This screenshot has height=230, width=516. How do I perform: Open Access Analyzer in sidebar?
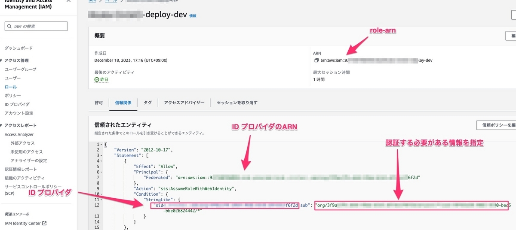(x=19, y=134)
